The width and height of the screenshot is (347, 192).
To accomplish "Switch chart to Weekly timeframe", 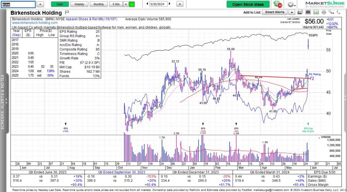I will [x=79, y=4].
